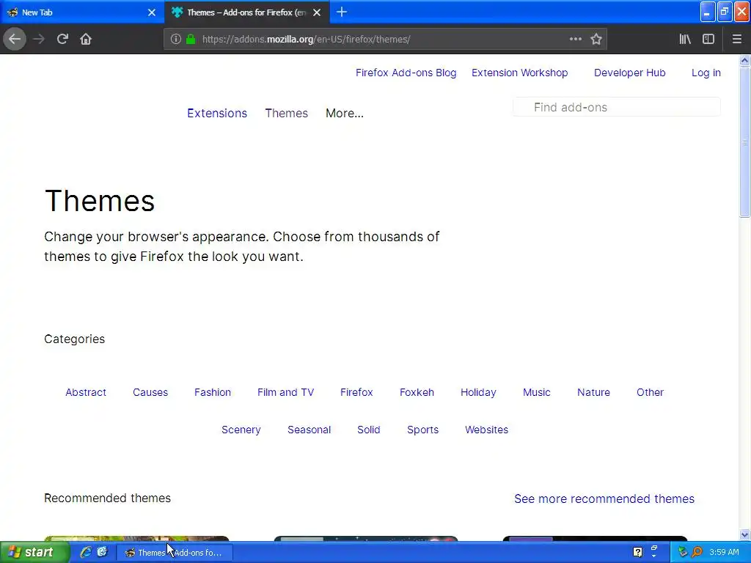Select the Themes Add-ons taskbar button
Screen dimensions: 751x563
(x=175, y=553)
